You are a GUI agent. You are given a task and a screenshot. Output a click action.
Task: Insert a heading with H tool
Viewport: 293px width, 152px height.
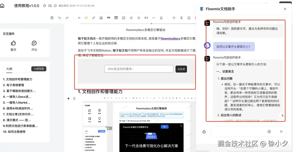click(x=79, y=18)
